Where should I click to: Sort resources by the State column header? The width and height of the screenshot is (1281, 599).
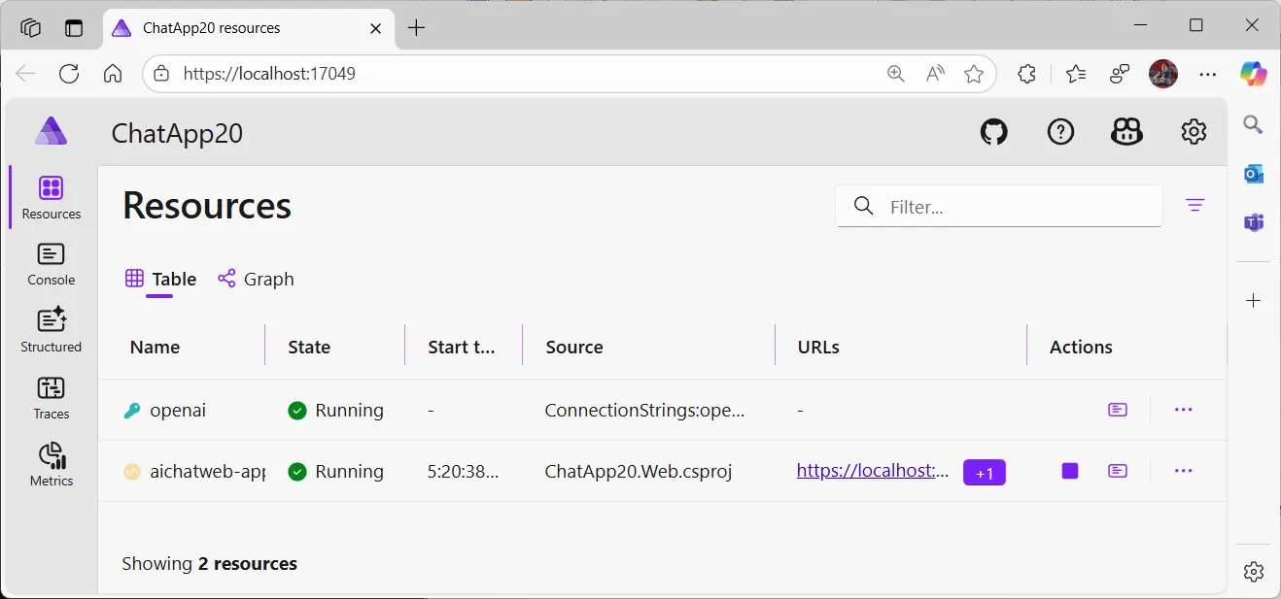click(309, 347)
